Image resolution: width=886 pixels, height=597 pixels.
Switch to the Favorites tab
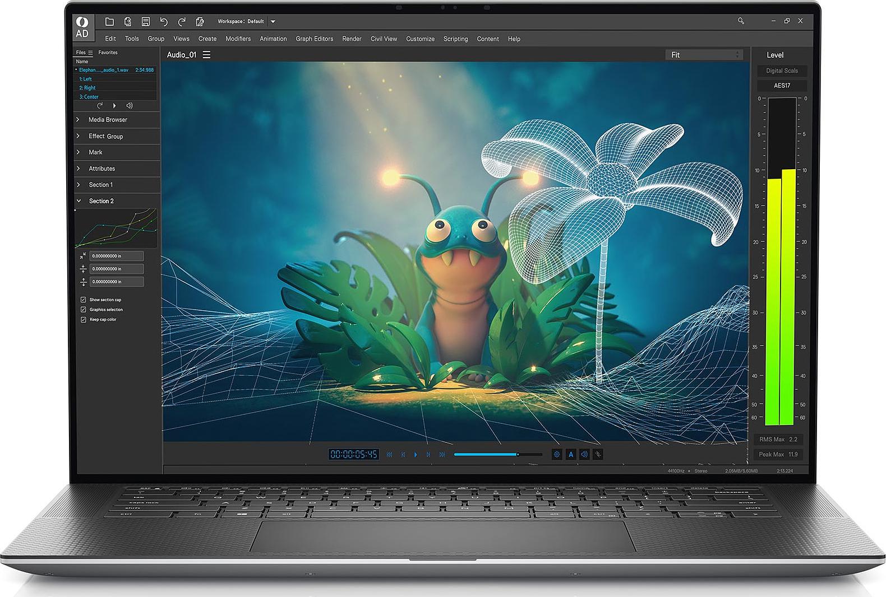click(108, 53)
